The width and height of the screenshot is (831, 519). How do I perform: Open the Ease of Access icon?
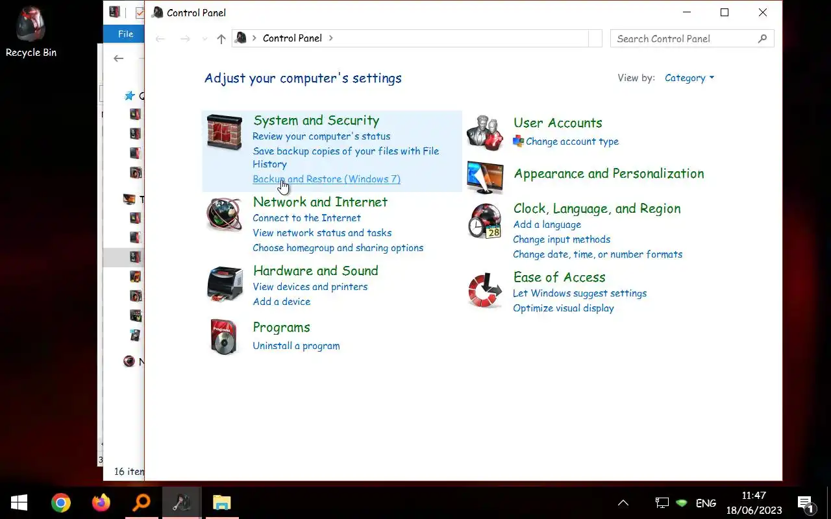pos(485,290)
